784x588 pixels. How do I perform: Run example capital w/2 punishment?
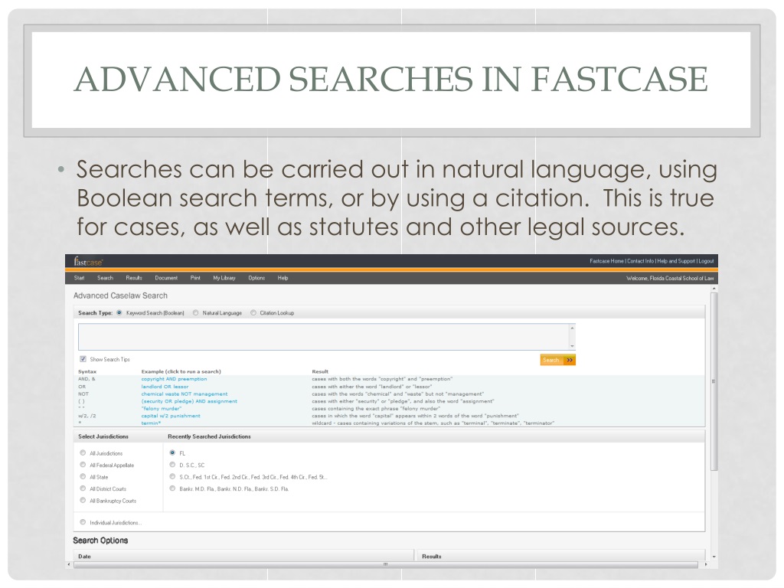[x=171, y=416]
